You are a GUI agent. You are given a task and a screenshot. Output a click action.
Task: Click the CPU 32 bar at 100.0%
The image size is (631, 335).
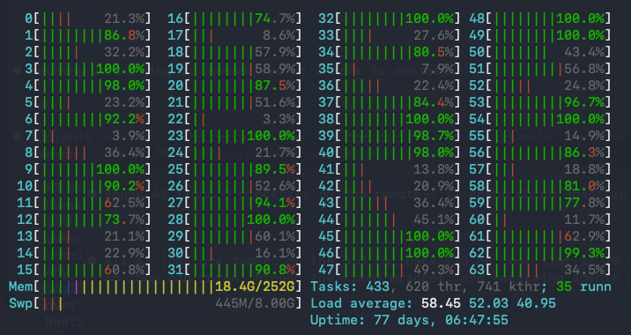coord(389,19)
